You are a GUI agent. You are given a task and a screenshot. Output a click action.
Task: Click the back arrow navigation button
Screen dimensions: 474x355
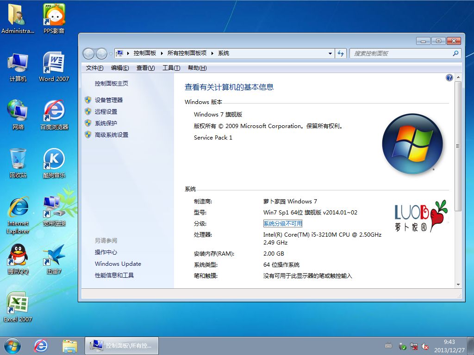pyautogui.click(x=88, y=54)
